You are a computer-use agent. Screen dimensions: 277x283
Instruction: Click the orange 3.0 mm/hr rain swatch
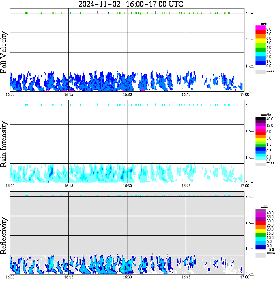[260, 137]
